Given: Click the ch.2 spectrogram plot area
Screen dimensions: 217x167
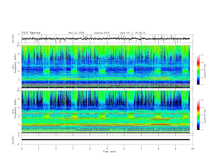Looking at the screenshot, I should click(105, 112).
